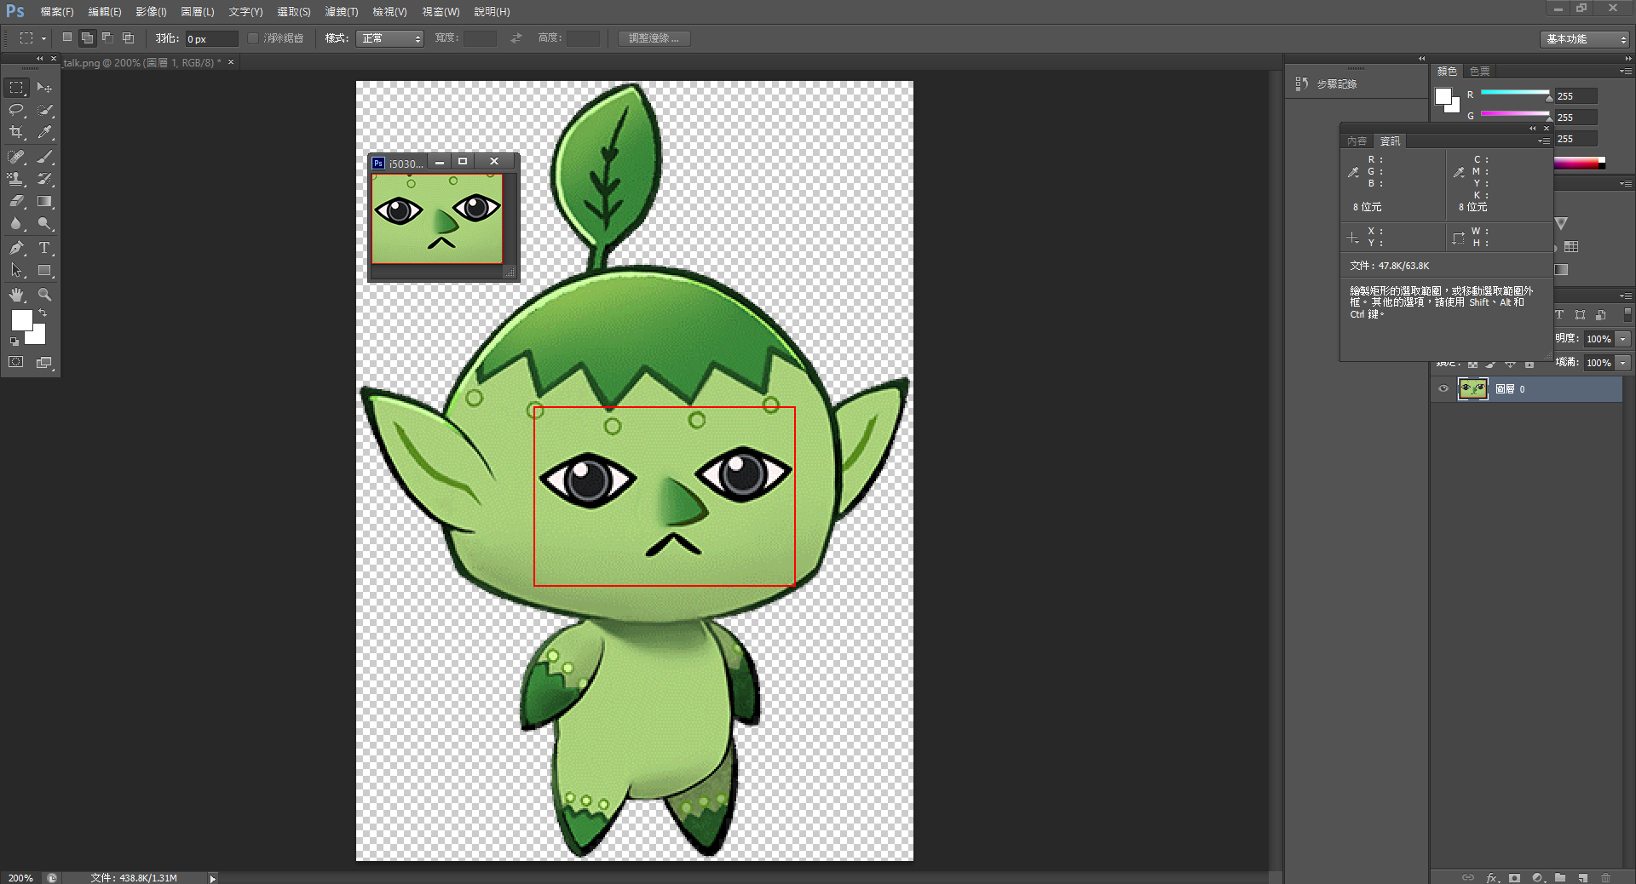The width and height of the screenshot is (1636, 884).
Task: Pick the Eyedropper tool in the toolbox
Action: tap(45, 132)
